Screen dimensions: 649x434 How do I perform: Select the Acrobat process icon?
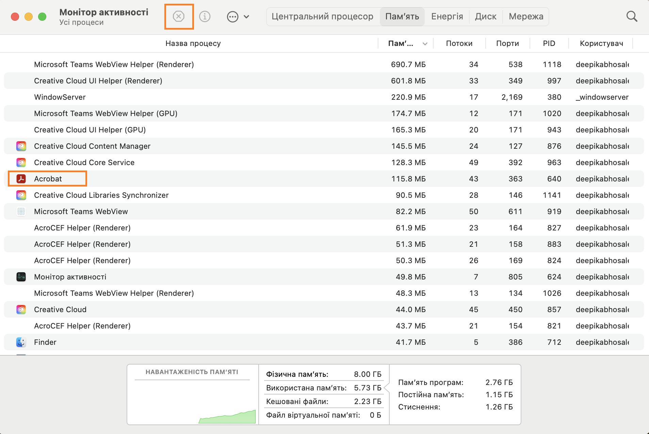[21, 179]
